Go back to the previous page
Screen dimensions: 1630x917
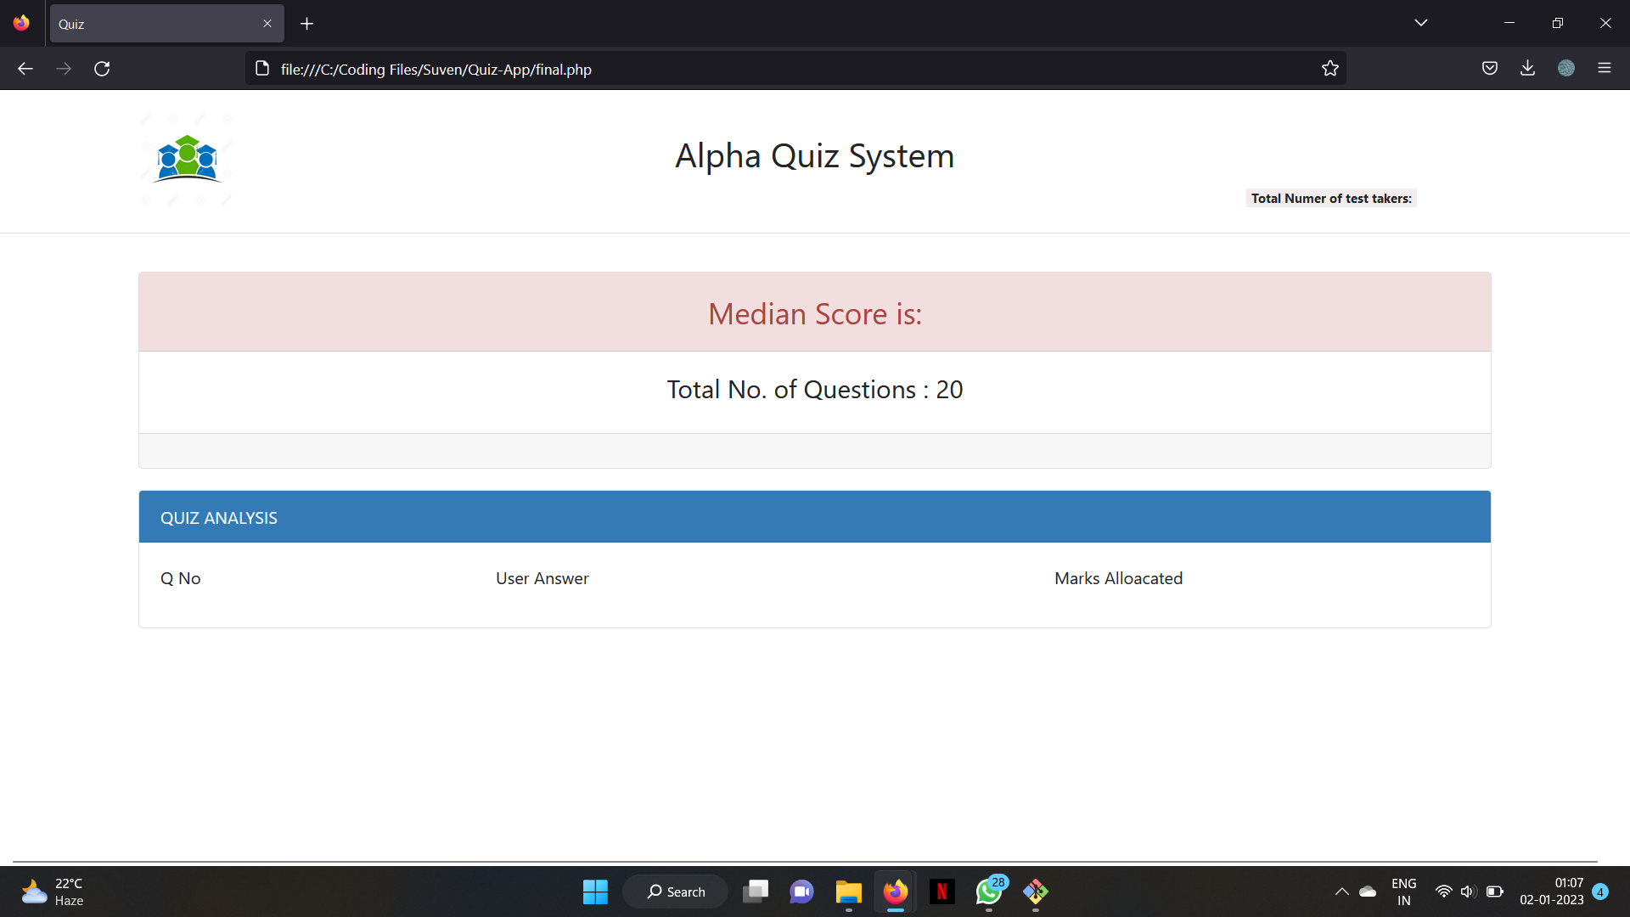[x=25, y=68]
